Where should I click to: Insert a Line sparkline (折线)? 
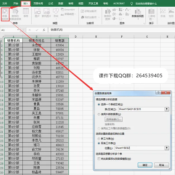(x=163, y=13)
